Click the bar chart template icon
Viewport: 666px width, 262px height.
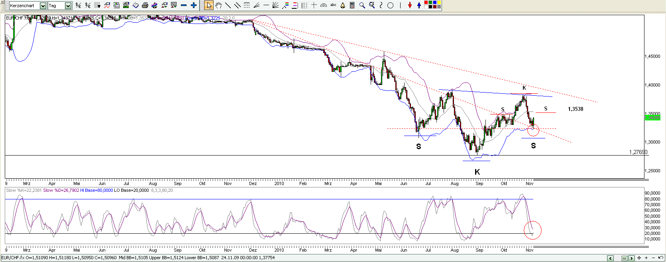[x=116, y=6]
